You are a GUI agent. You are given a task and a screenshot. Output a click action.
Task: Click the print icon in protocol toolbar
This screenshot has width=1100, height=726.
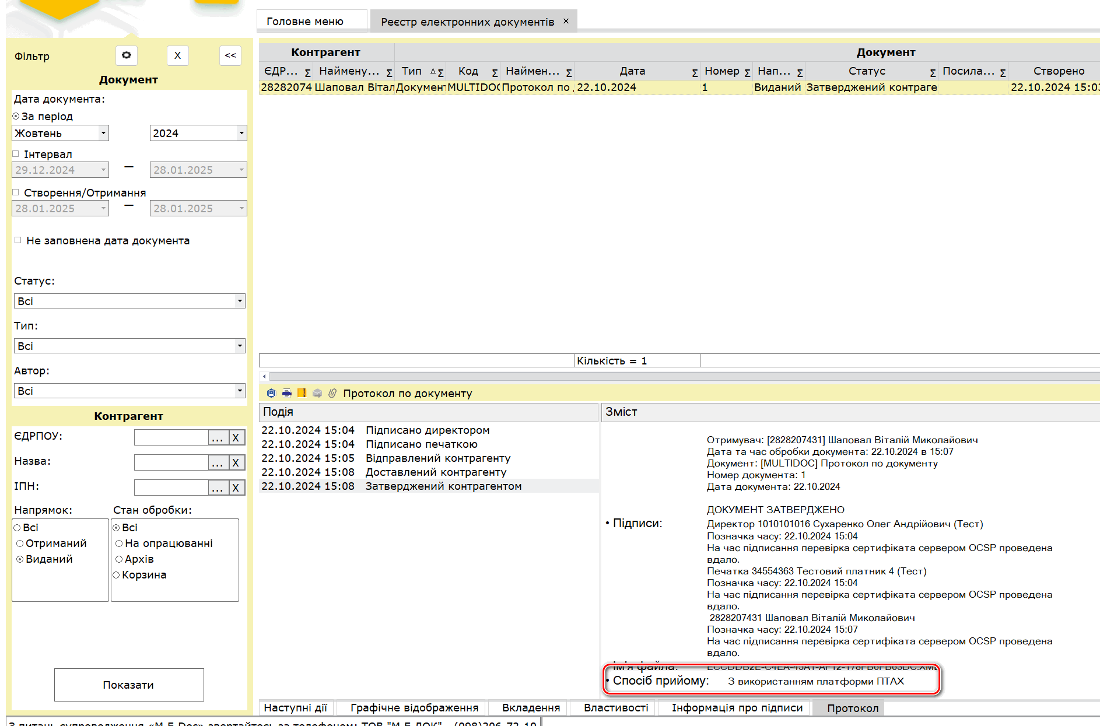[286, 393]
